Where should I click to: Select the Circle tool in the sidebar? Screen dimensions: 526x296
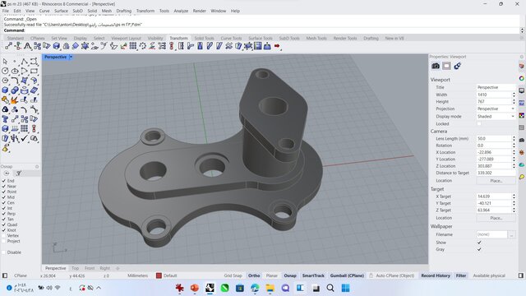click(x=5, y=72)
